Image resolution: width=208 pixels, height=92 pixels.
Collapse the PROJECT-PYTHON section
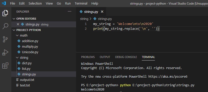[14, 30]
